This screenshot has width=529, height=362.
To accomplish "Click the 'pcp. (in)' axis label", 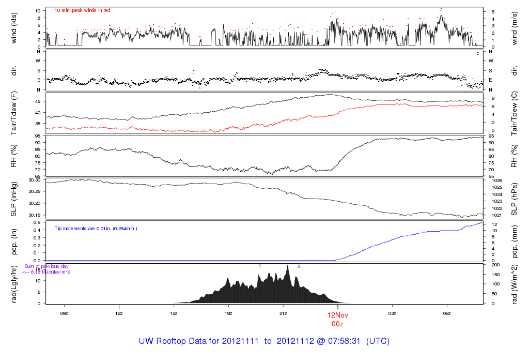I will [14, 242].
